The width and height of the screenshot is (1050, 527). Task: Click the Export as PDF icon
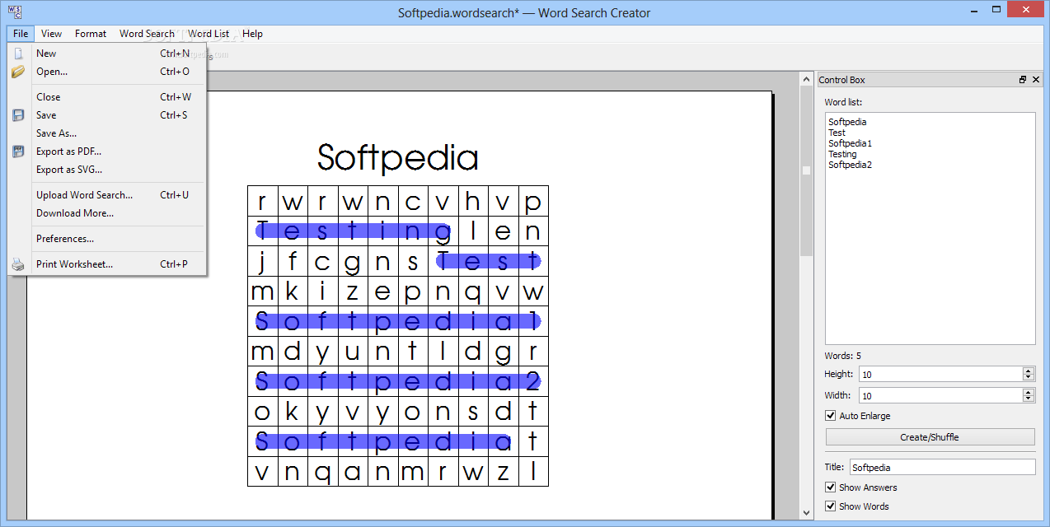coord(18,152)
